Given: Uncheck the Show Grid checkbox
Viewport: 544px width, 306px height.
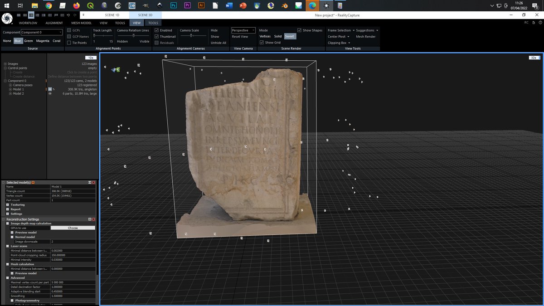Looking at the screenshot, I should (x=262, y=42).
